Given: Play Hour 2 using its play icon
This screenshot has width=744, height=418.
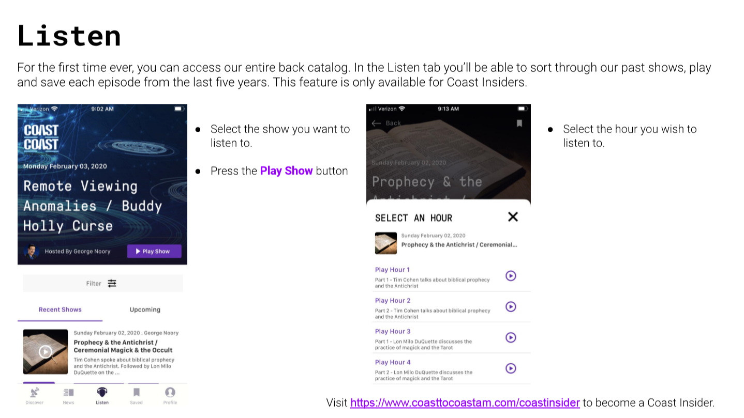Looking at the screenshot, I should pyautogui.click(x=511, y=307).
